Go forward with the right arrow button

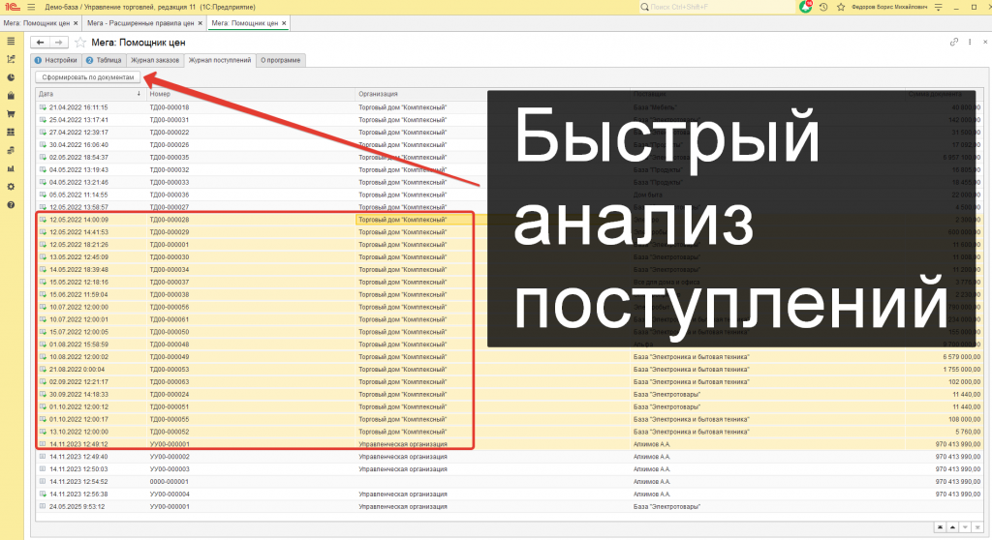click(x=58, y=43)
